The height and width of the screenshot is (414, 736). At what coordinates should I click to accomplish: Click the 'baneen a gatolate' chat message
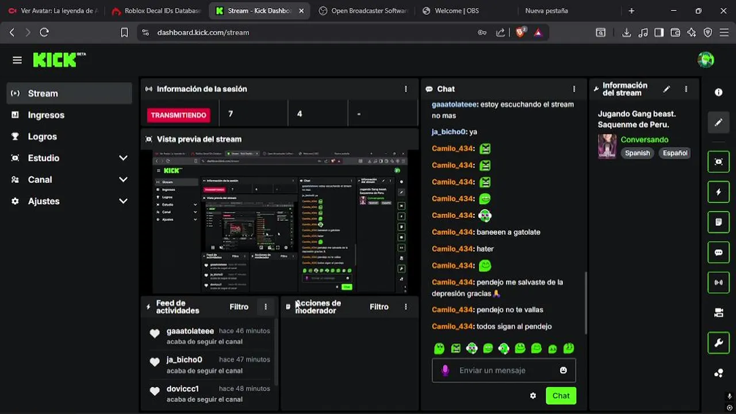click(508, 232)
